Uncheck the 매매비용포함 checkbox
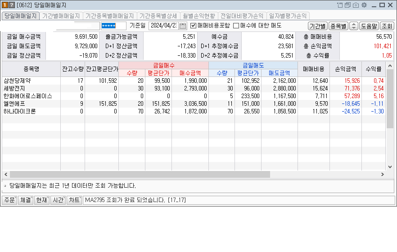The height and width of the screenshot is (252, 397). click(x=194, y=26)
